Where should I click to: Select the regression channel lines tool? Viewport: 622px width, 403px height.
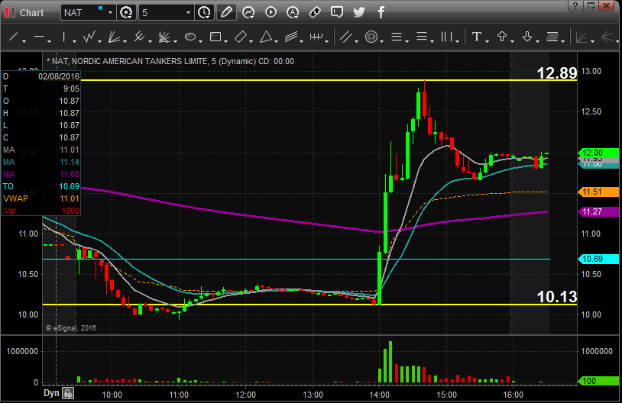[292, 37]
